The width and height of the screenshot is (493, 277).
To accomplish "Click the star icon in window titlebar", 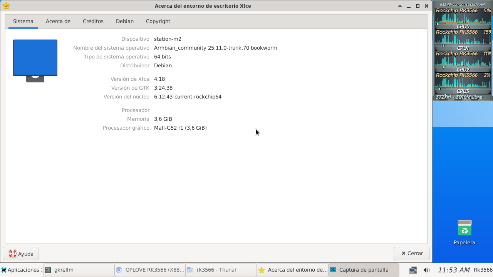I will click(x=6, y=6).
